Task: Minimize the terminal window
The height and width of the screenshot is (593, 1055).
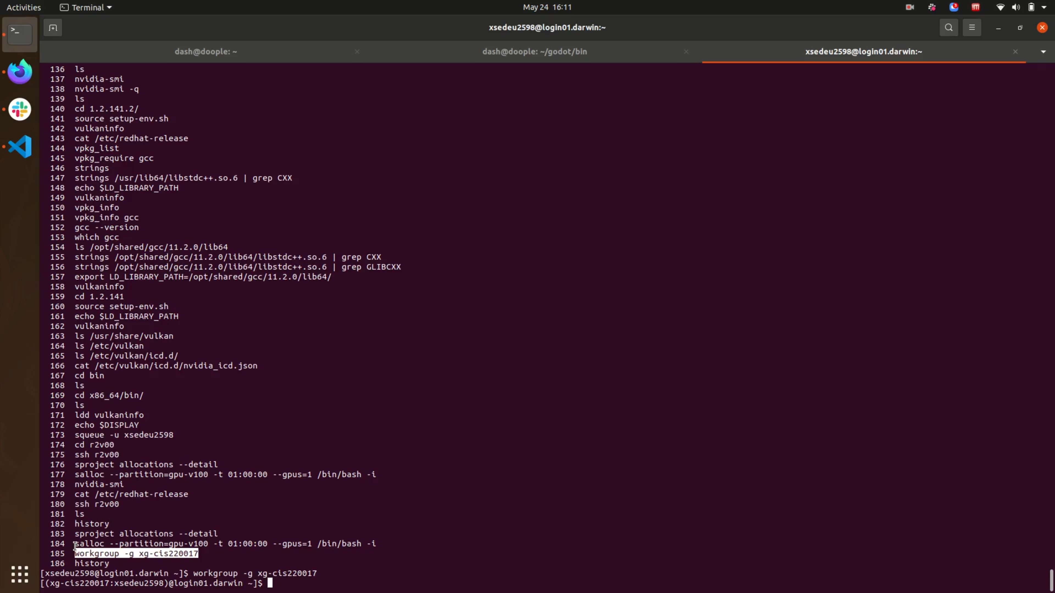Action: [x=998, y=28]
